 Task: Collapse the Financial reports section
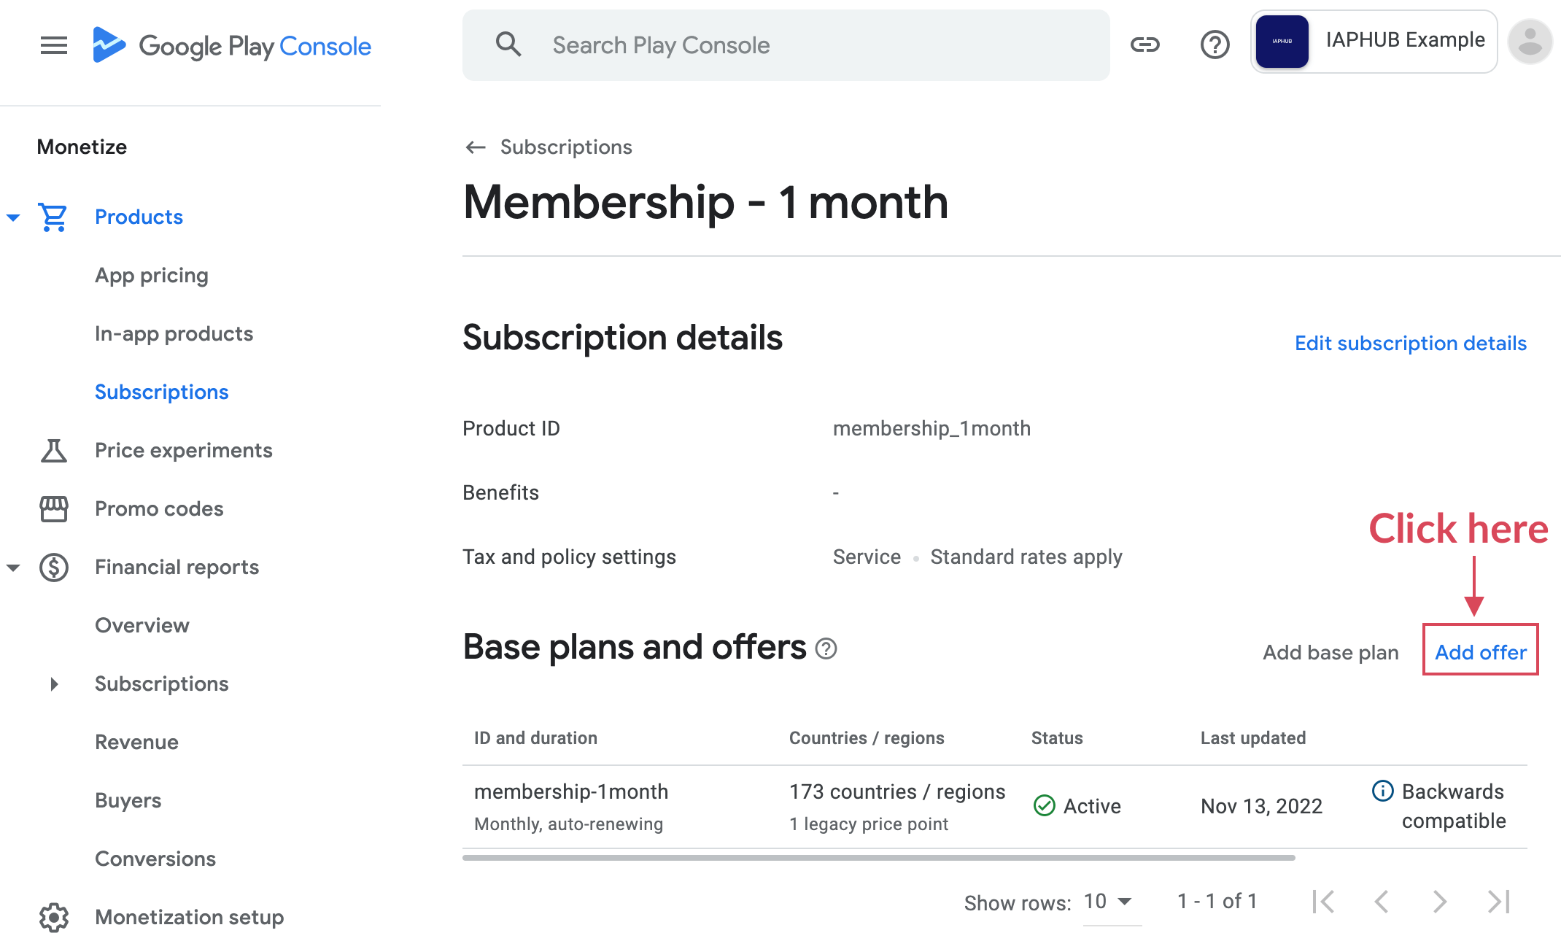pyautogui.click(x=13, y=568)
